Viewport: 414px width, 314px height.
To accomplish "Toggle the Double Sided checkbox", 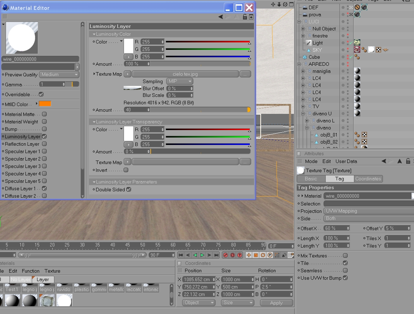I will coord(129,190).
